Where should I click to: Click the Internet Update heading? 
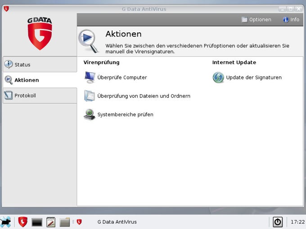[234, 62]
